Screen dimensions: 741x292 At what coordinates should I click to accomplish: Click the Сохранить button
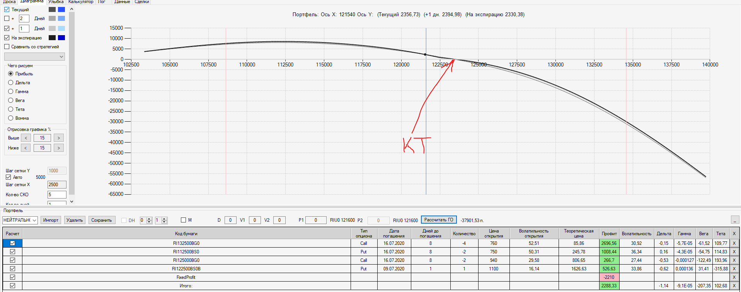[102, 220]
